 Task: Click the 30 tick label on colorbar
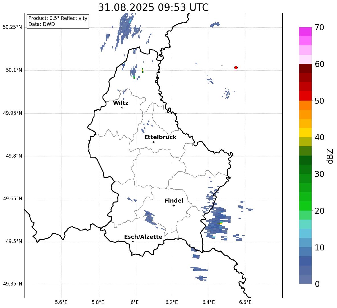point(319,174)
